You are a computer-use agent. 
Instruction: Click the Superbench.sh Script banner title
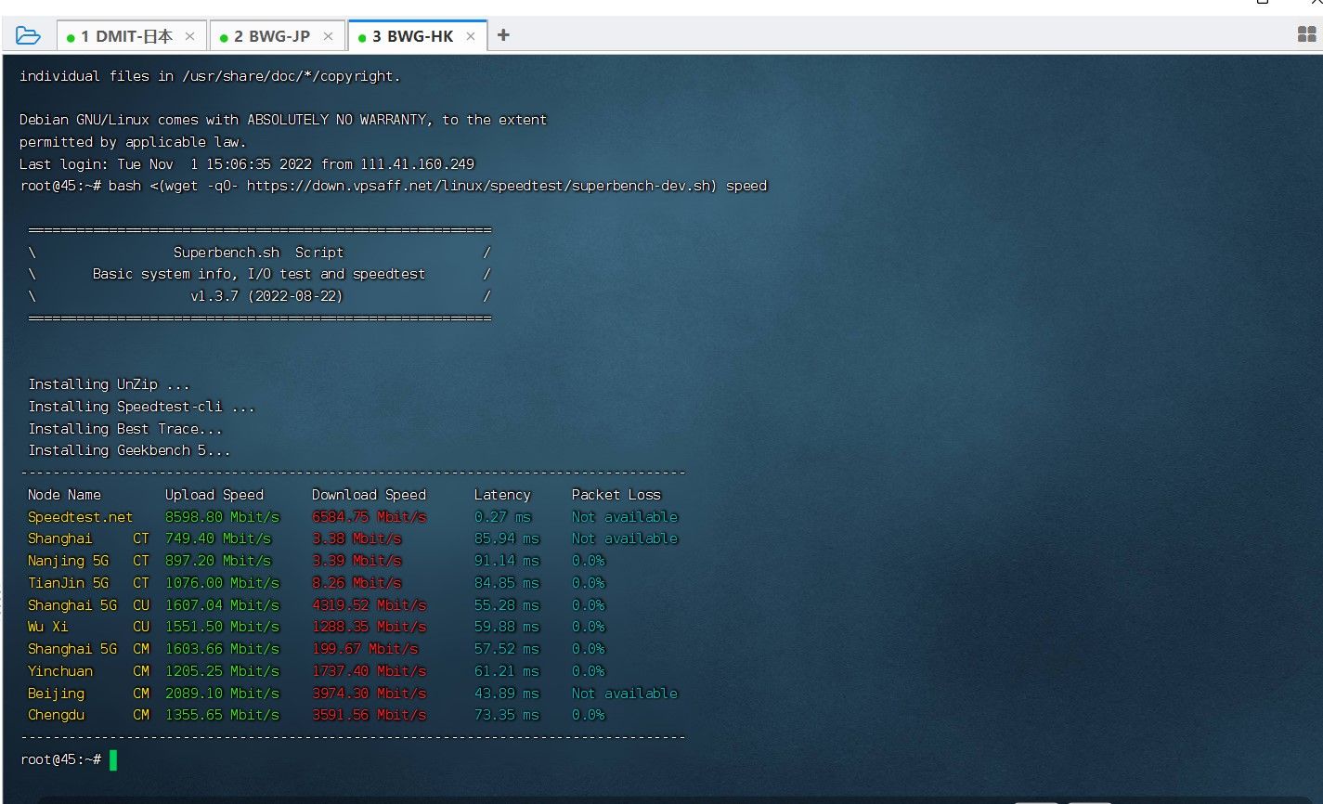pyautogui.click(x=258, y=253)
